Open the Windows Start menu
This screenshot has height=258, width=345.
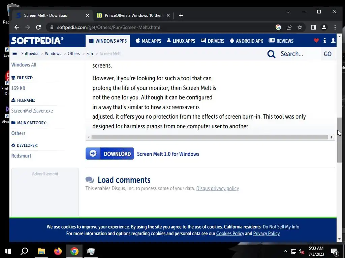[8, 251]
